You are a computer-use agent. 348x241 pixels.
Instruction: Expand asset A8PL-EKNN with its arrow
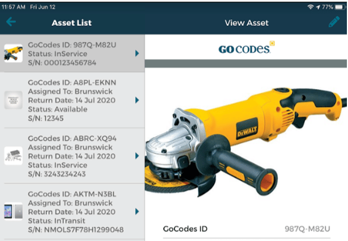click(x=137, y=100)
